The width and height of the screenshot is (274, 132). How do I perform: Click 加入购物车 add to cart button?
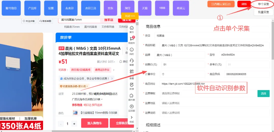[95, 123]
